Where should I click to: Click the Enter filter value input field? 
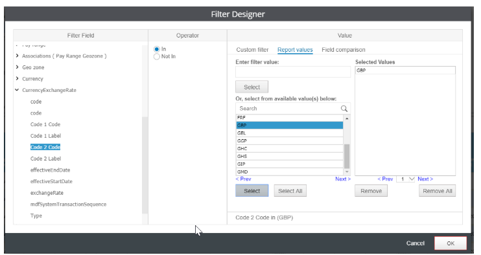coord(292,72)
